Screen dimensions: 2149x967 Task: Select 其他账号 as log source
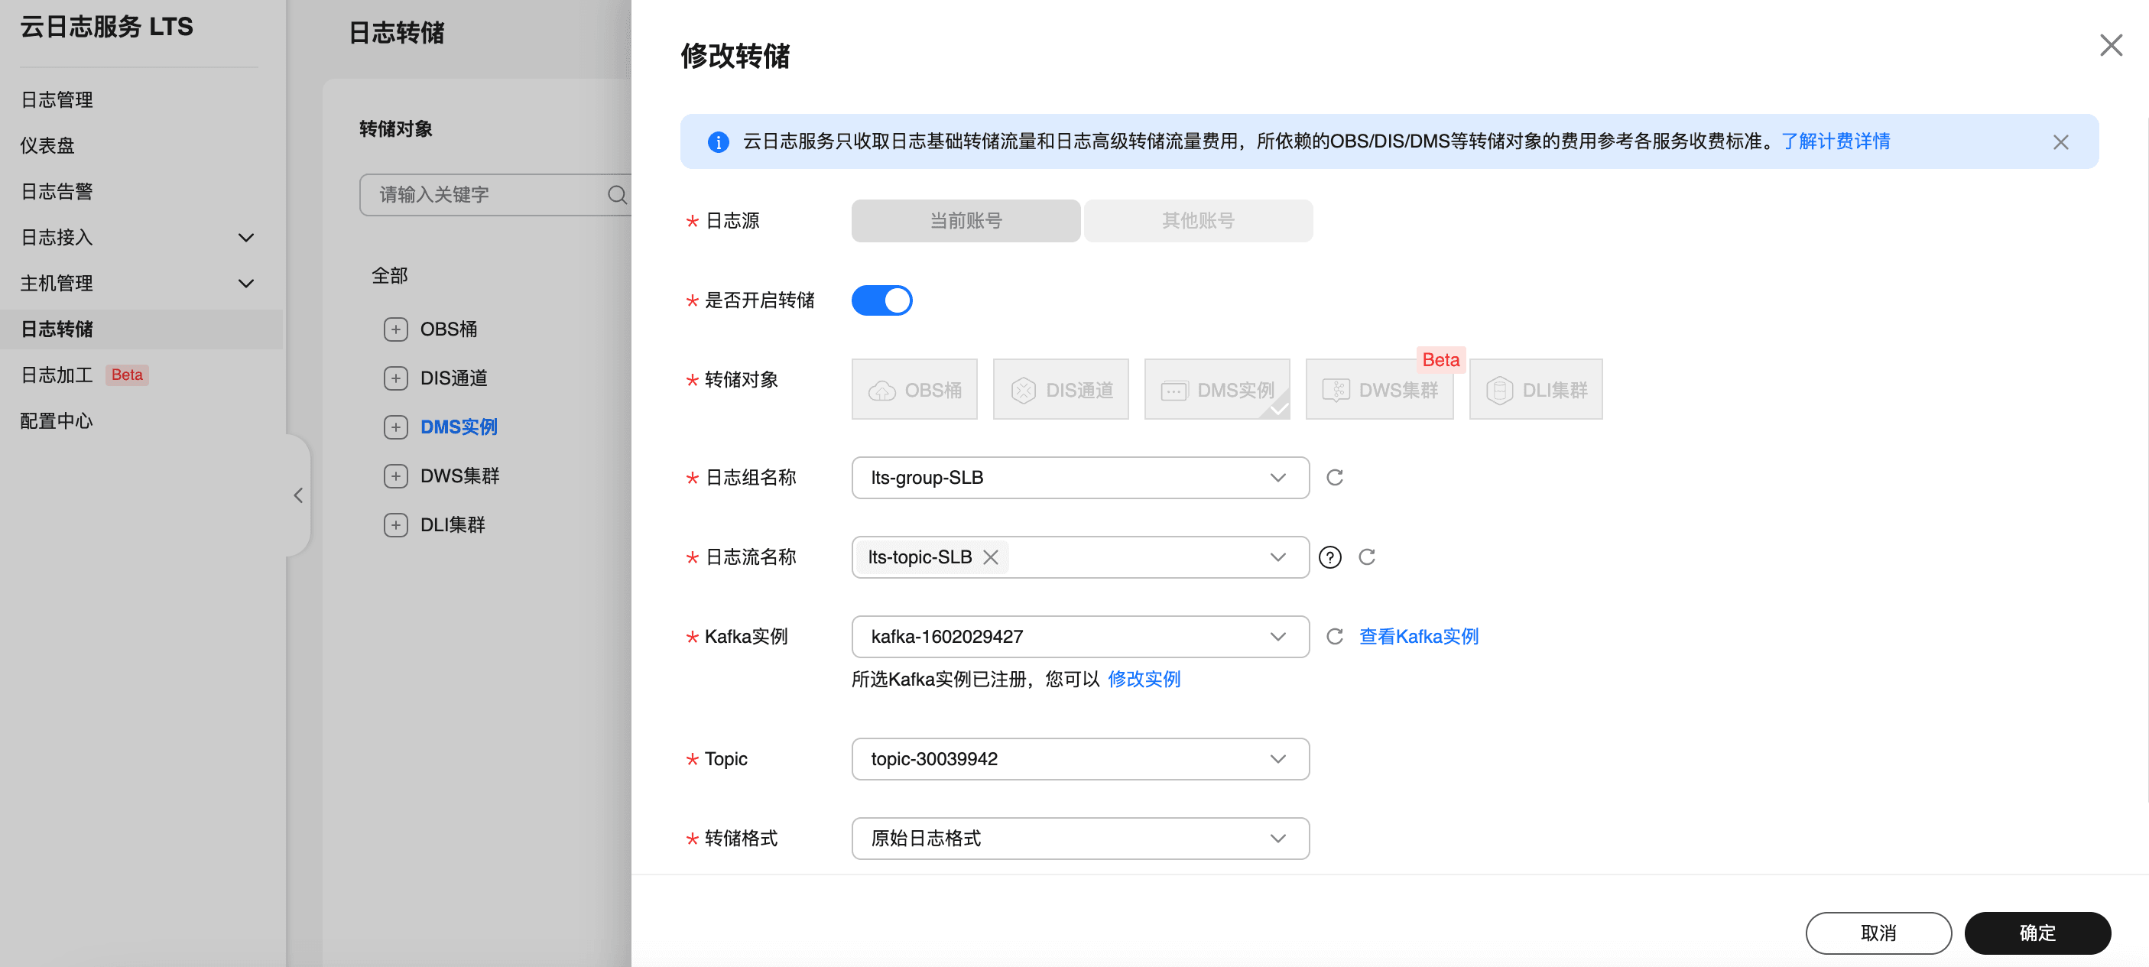tap(1197, 221)
